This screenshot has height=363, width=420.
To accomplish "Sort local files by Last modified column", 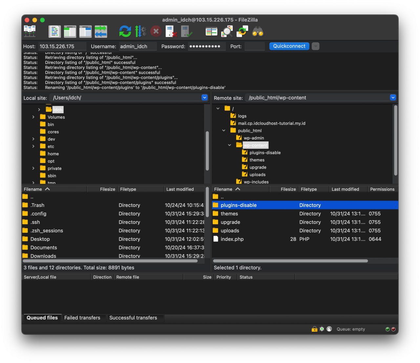I will click(x=180, y=189).
